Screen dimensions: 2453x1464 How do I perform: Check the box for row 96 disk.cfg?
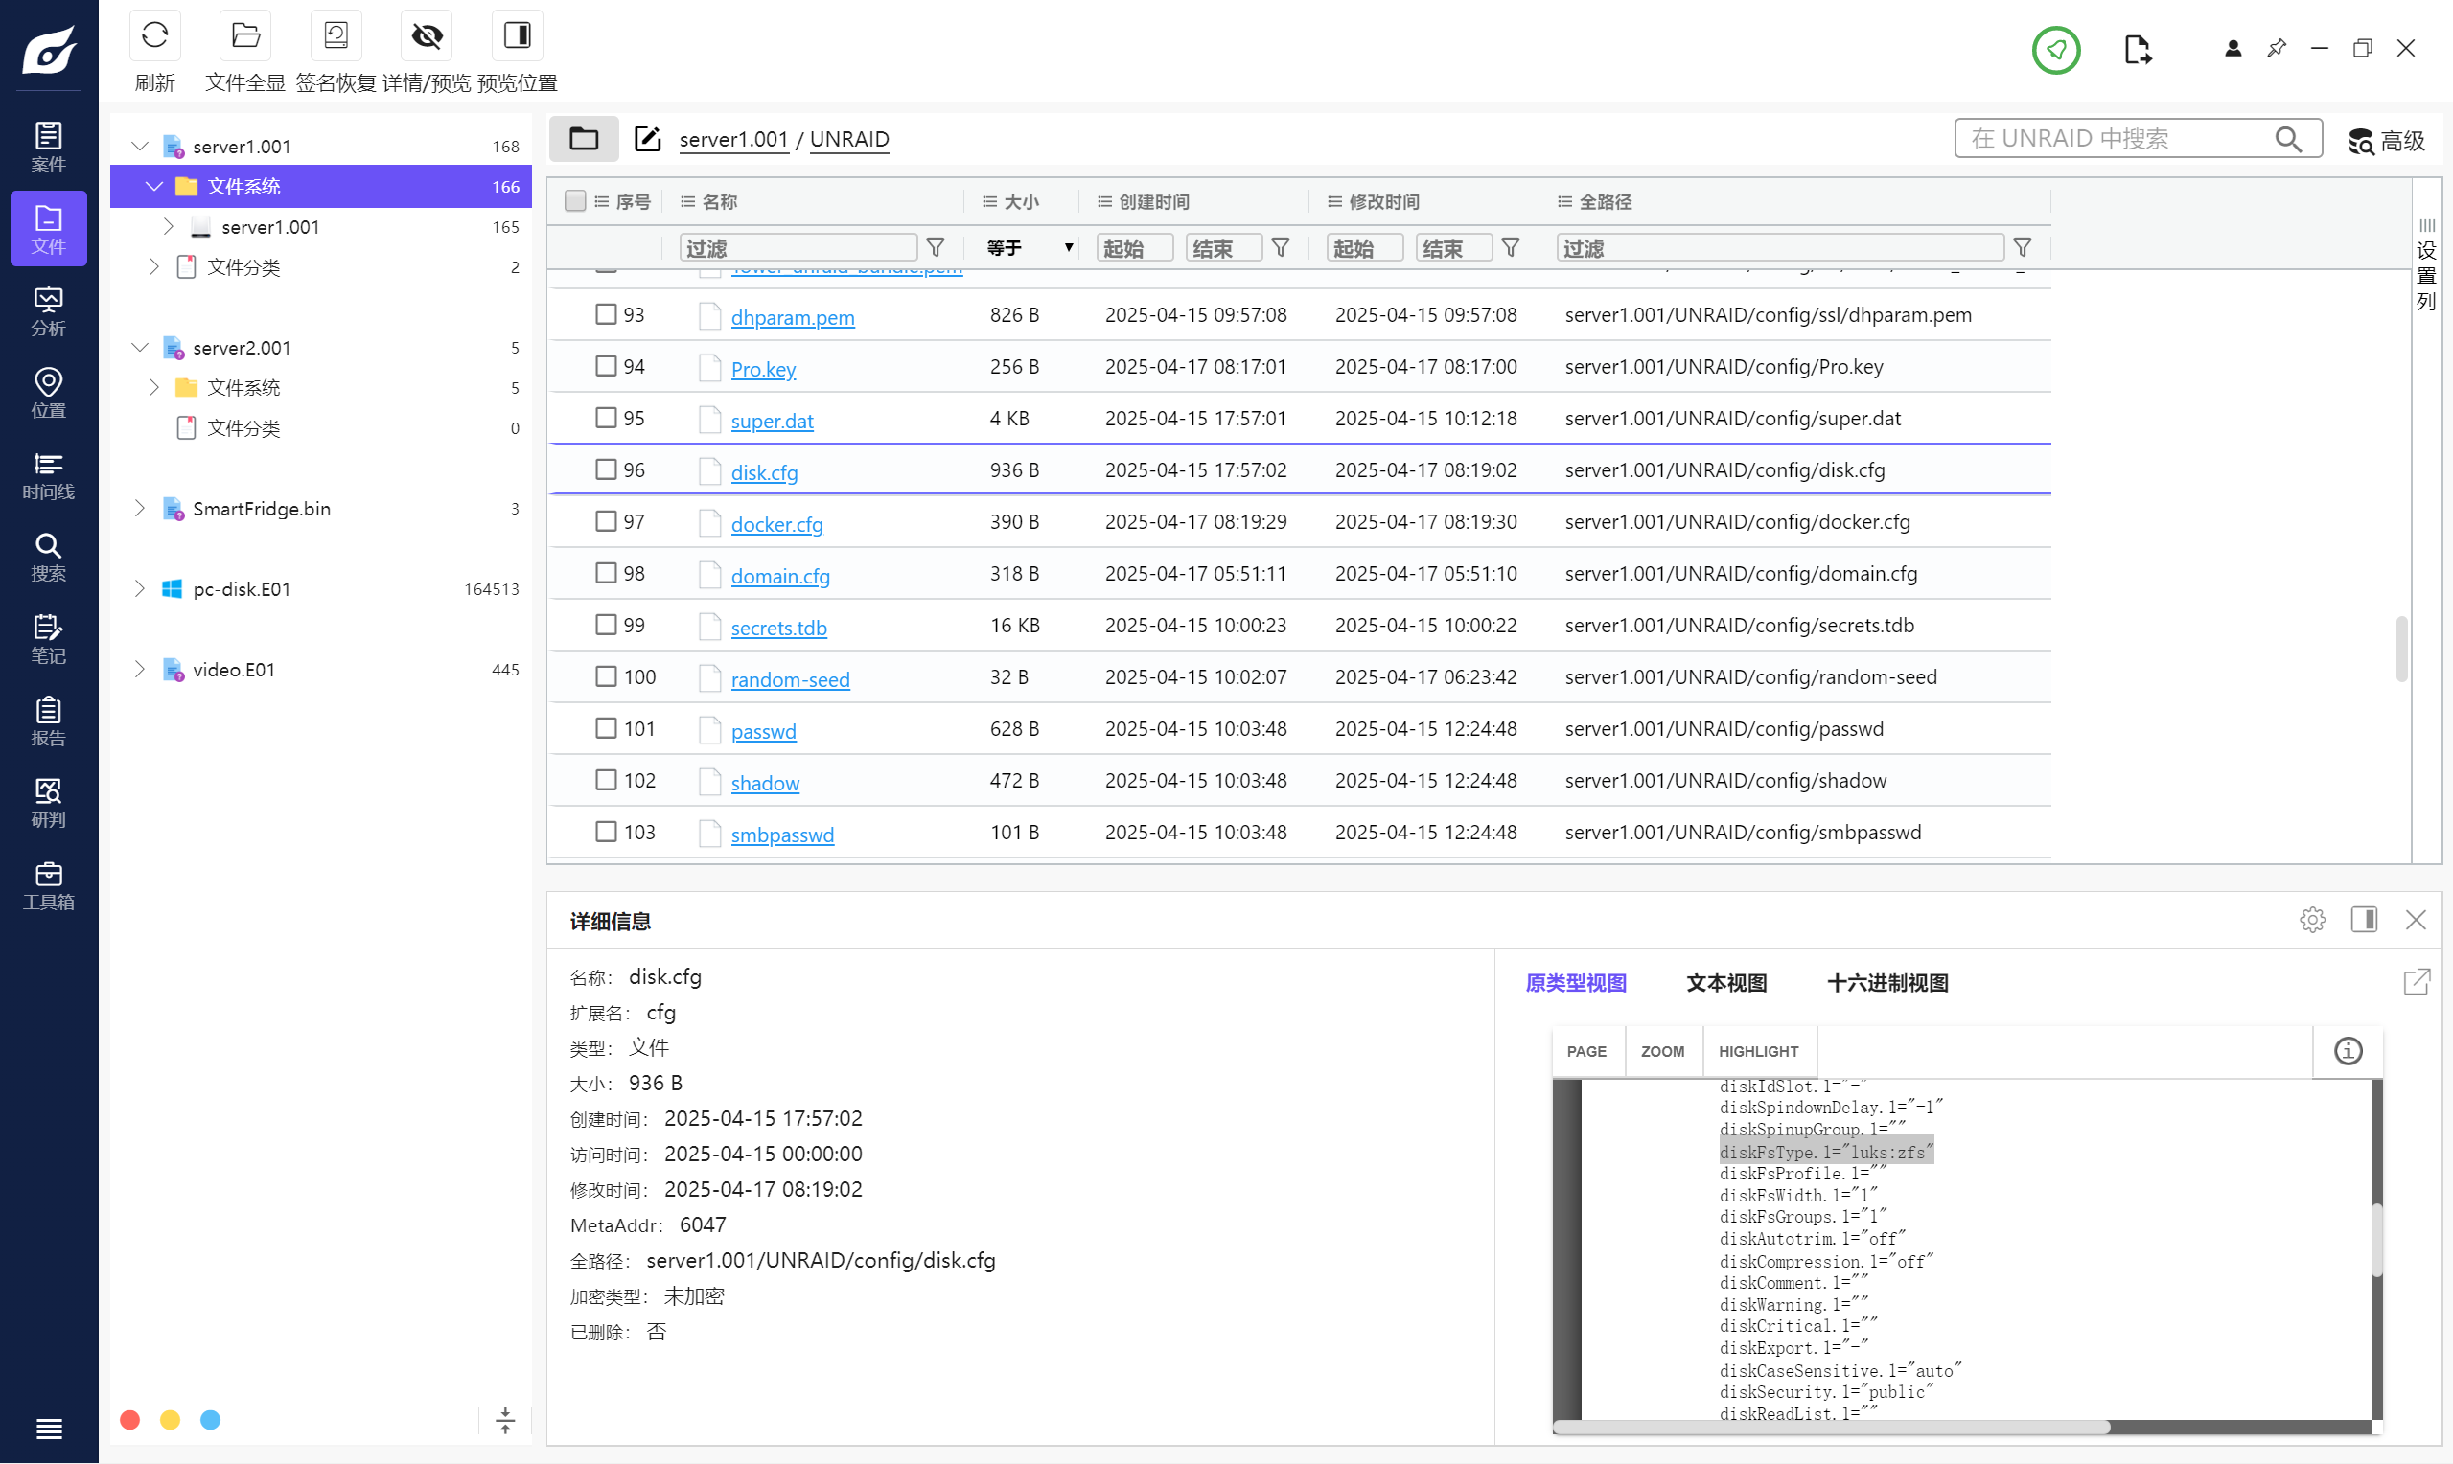coord(606,469)
